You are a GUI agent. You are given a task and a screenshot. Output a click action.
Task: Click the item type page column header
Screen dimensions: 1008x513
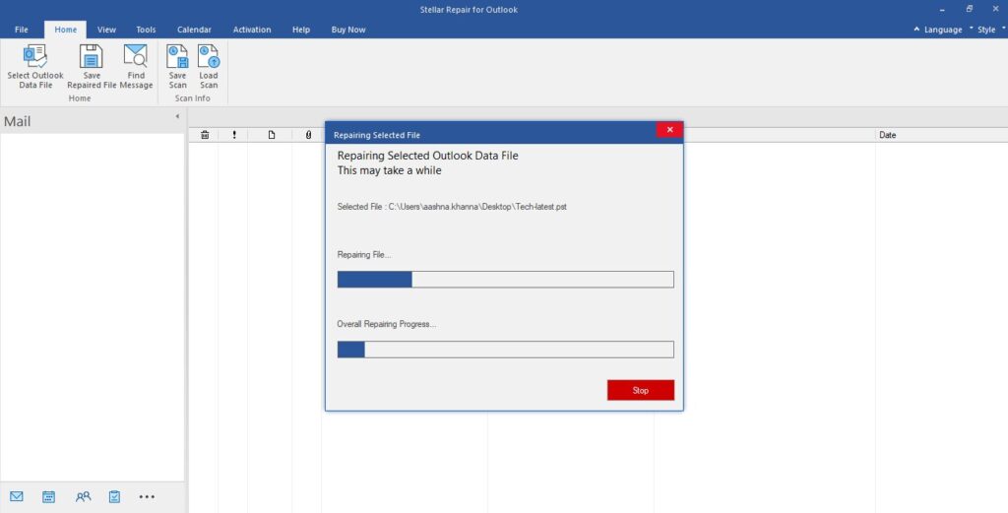click(272, 135)
